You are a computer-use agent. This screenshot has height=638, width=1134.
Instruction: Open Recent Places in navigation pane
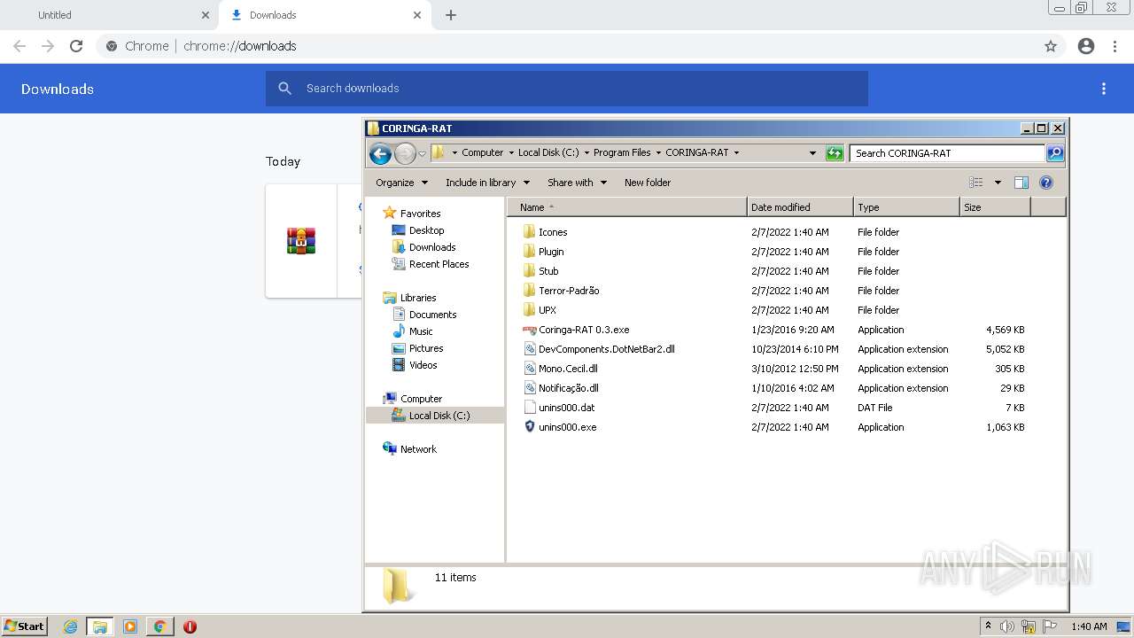pyautogui.click(x=439, y=264)
